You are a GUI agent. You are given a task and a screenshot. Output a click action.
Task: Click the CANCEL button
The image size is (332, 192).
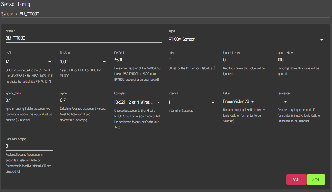pos(296,179)
